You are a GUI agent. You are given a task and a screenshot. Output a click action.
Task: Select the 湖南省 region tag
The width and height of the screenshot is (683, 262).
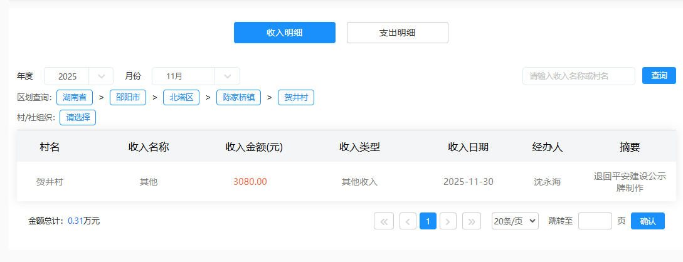click(75, 98)
